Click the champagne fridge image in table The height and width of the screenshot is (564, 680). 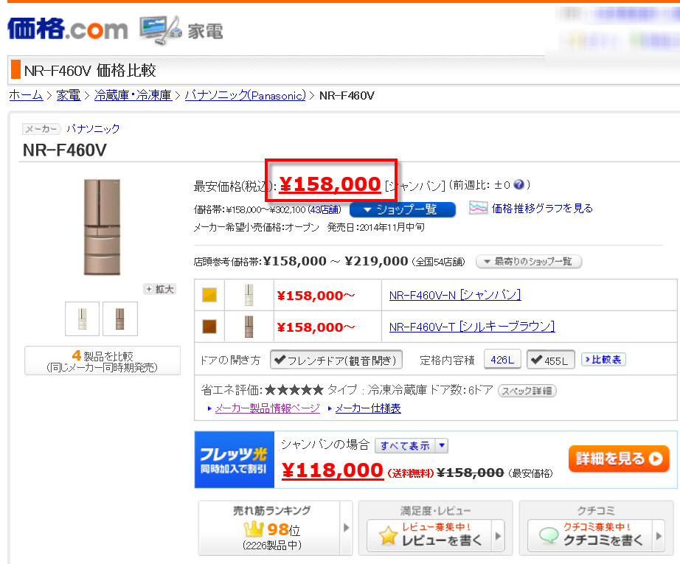coord(249,295)
